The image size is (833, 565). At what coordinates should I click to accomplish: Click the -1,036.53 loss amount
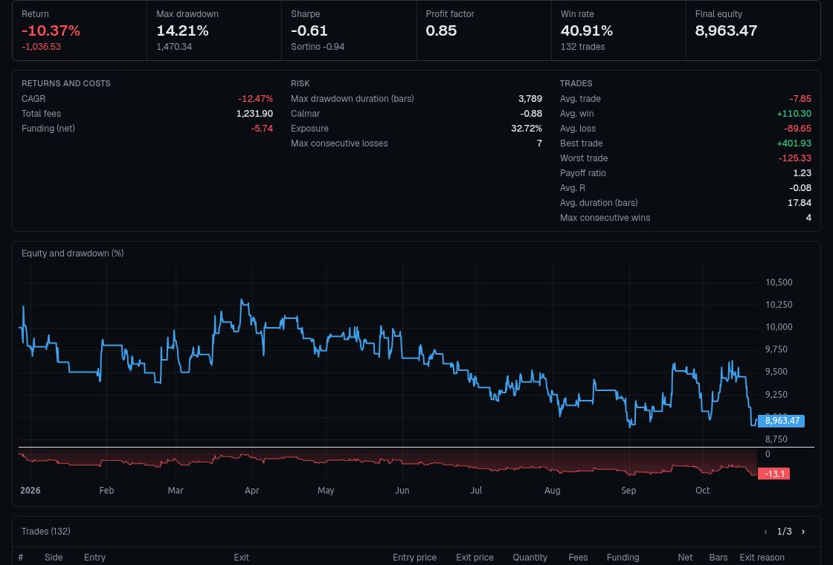(x=41, y=47)
